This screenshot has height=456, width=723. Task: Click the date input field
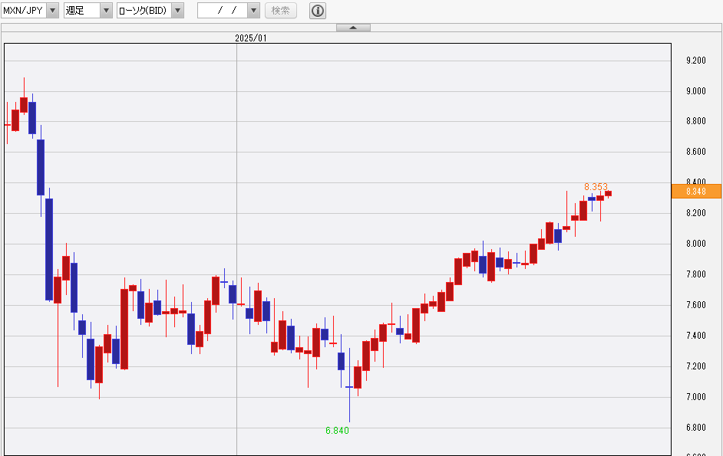[x=223, y=10]
